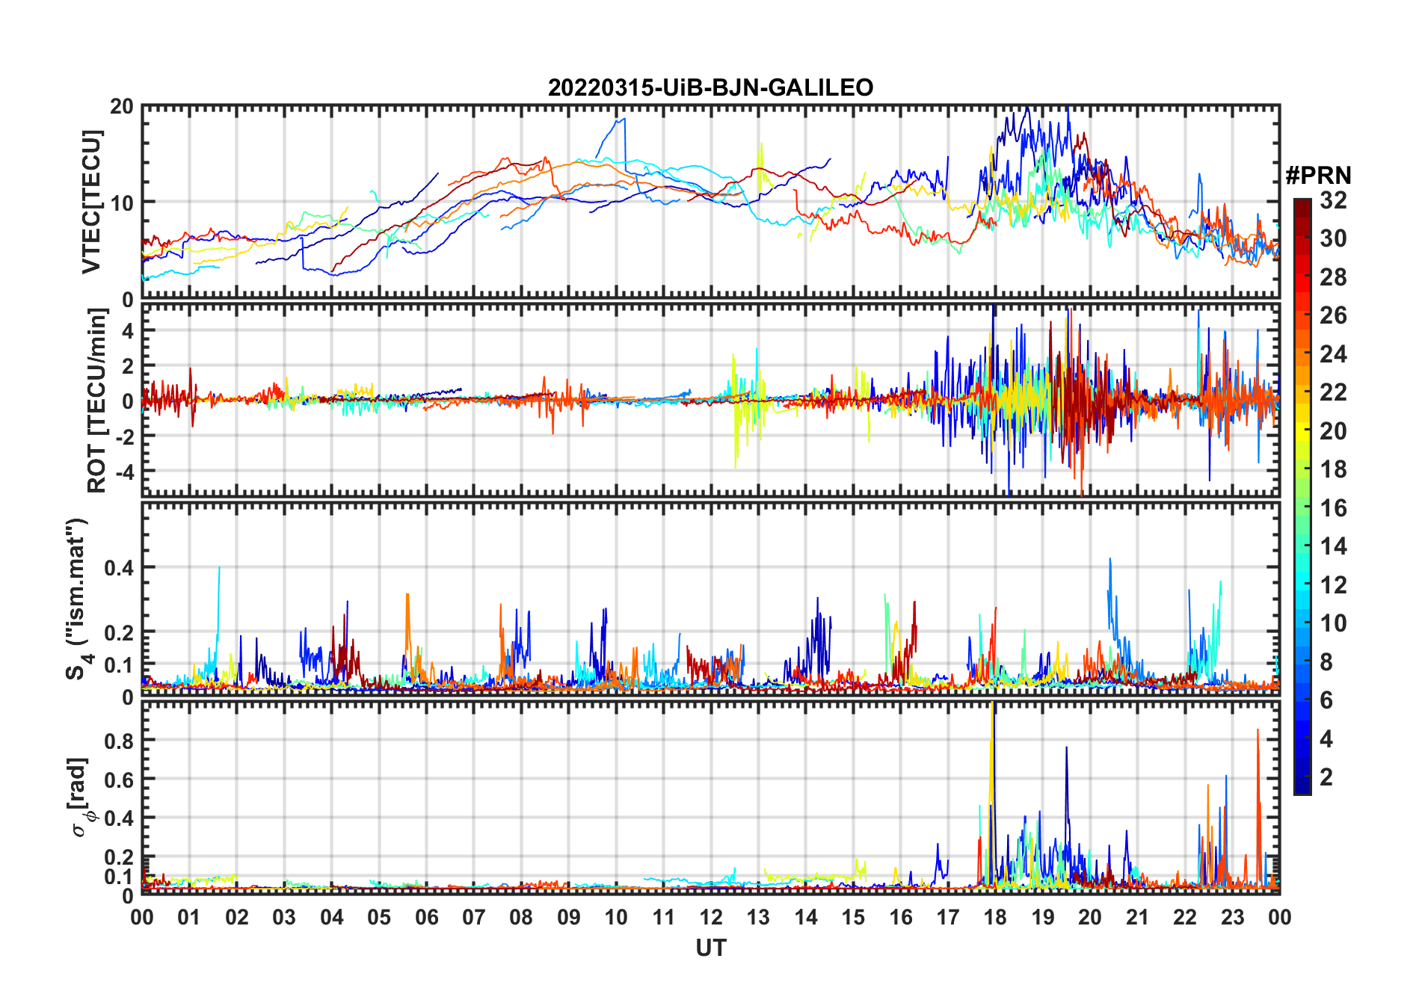This screenshot has height=994, width=1422.
Task: Click the ROT panel y-tick -2
Action: click(124, 436)
